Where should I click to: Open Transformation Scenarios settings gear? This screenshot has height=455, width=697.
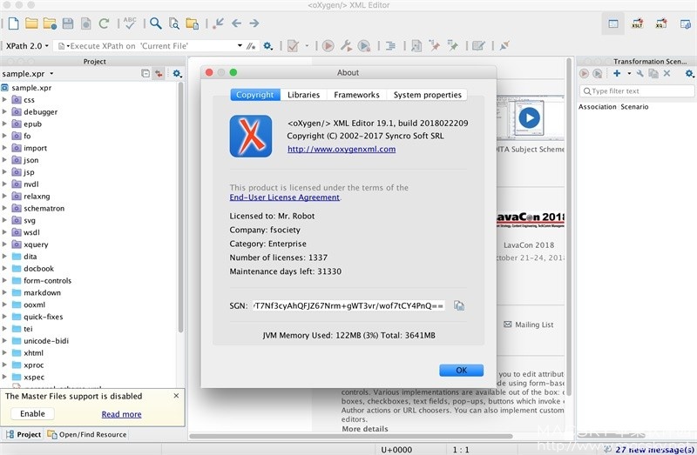click(x=689, y=73)
